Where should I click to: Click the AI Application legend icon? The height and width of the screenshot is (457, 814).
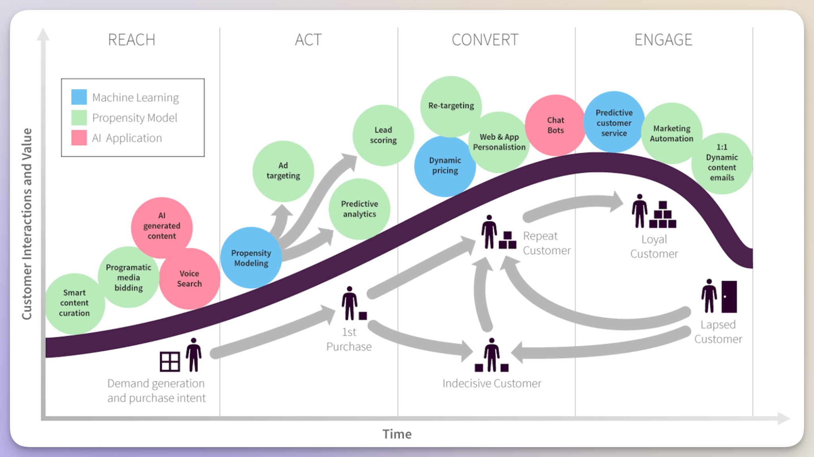(79, 135)
